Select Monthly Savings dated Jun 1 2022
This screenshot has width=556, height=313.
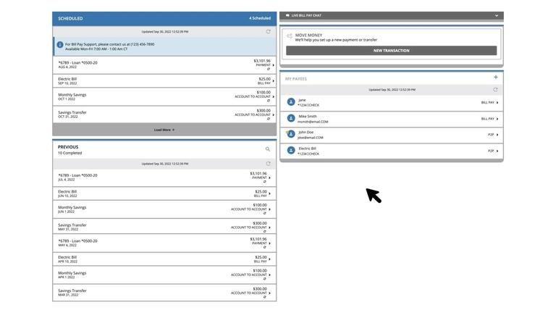[164, 209]
